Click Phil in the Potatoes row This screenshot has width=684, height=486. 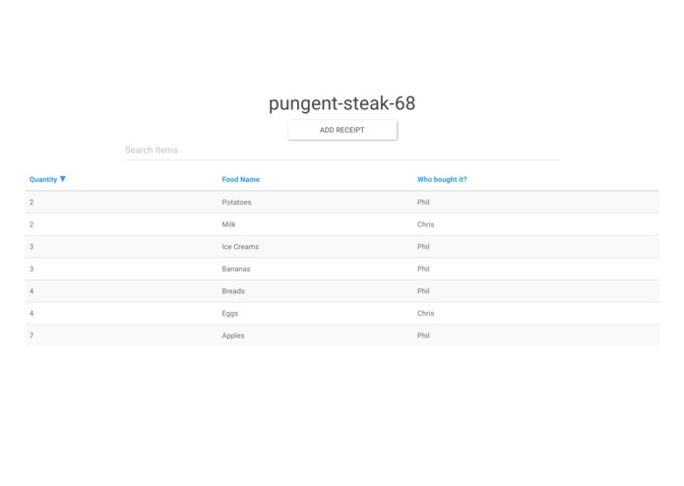tap(423, 203)
